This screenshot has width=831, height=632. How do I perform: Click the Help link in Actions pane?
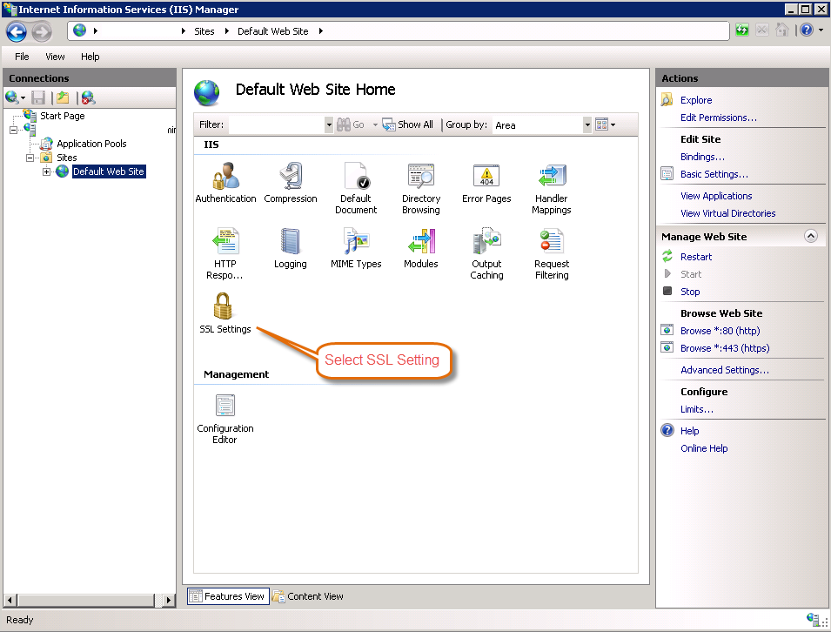(x=689, y=432)
